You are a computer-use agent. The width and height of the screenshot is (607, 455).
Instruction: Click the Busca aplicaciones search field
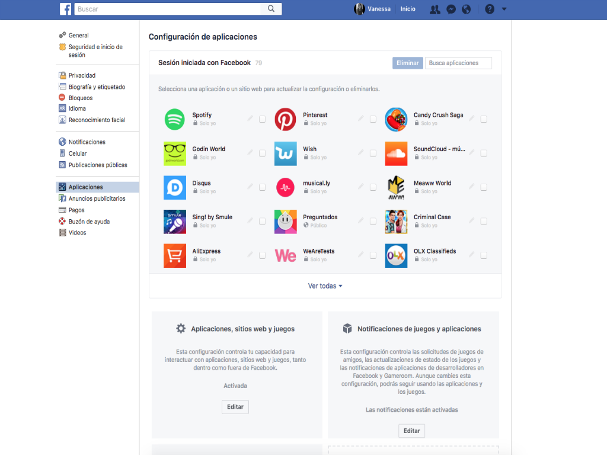[x=458, y=63]
